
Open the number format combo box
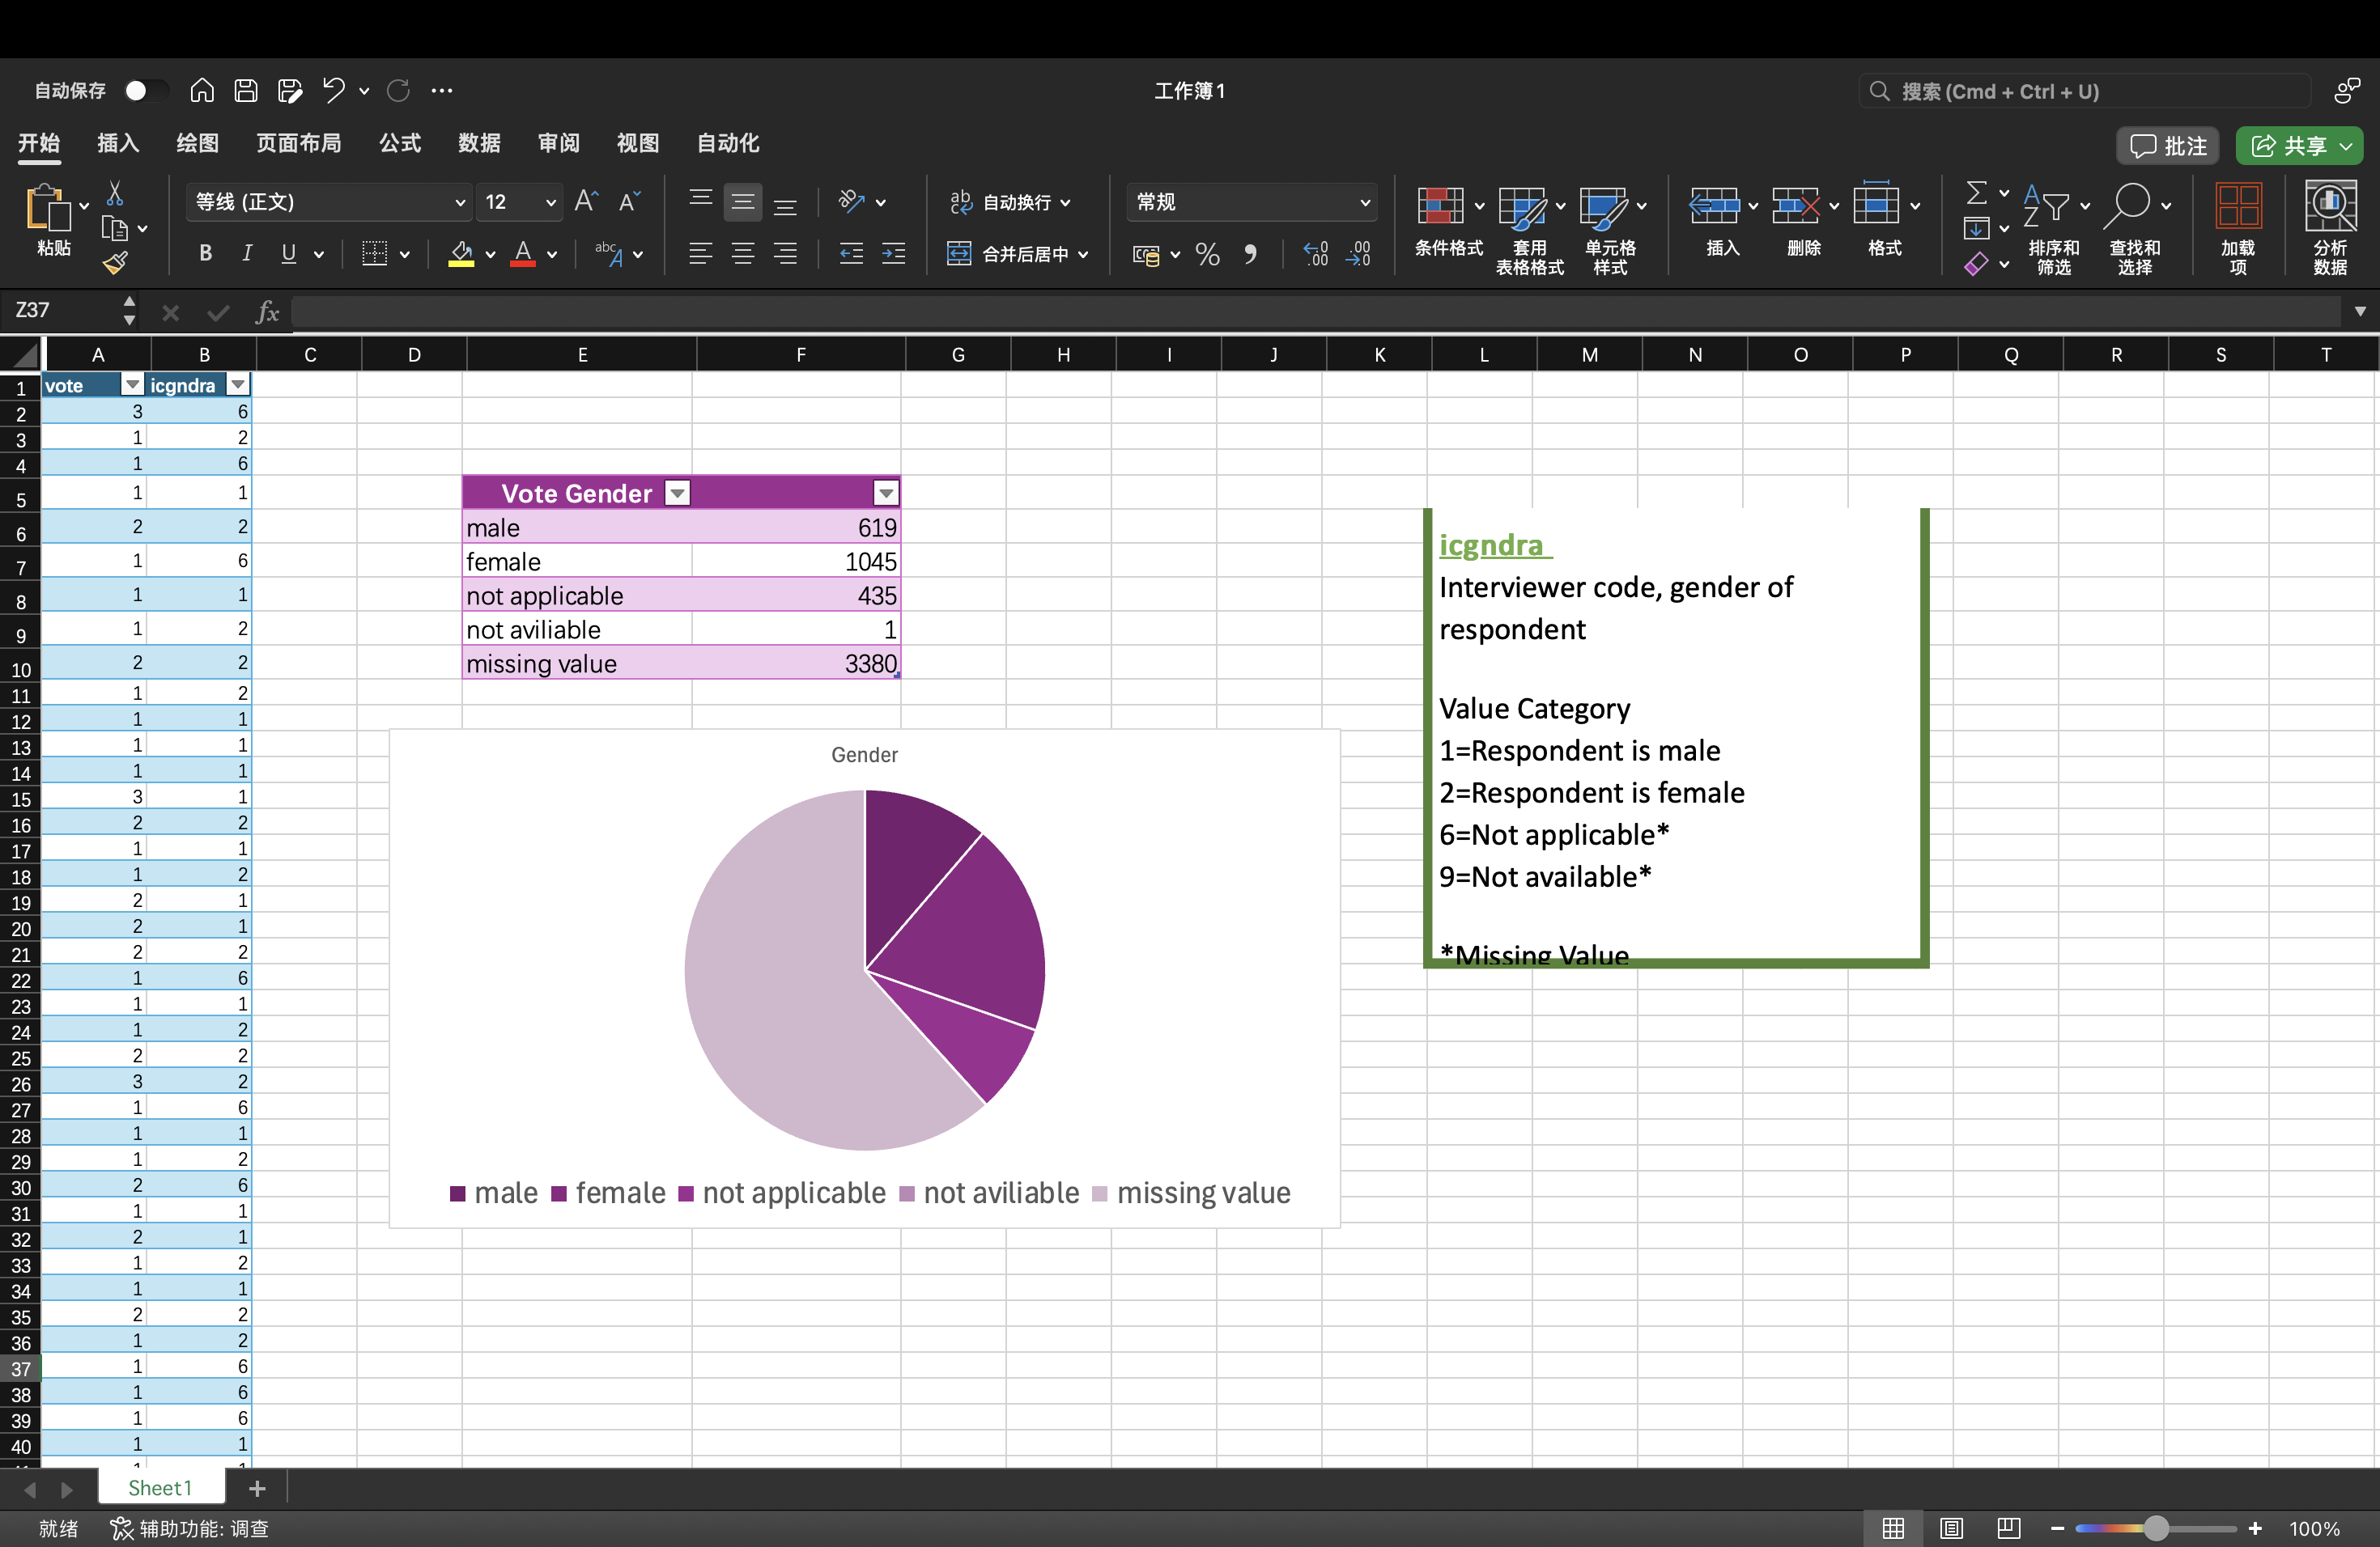tap(1251, 201)
